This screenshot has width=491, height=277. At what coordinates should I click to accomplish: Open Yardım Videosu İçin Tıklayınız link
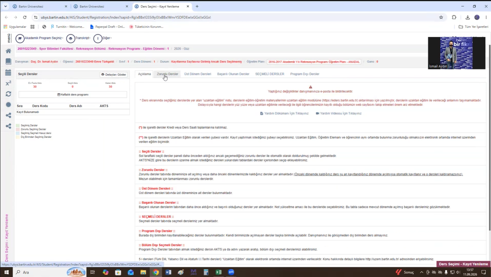click(339, 113)
